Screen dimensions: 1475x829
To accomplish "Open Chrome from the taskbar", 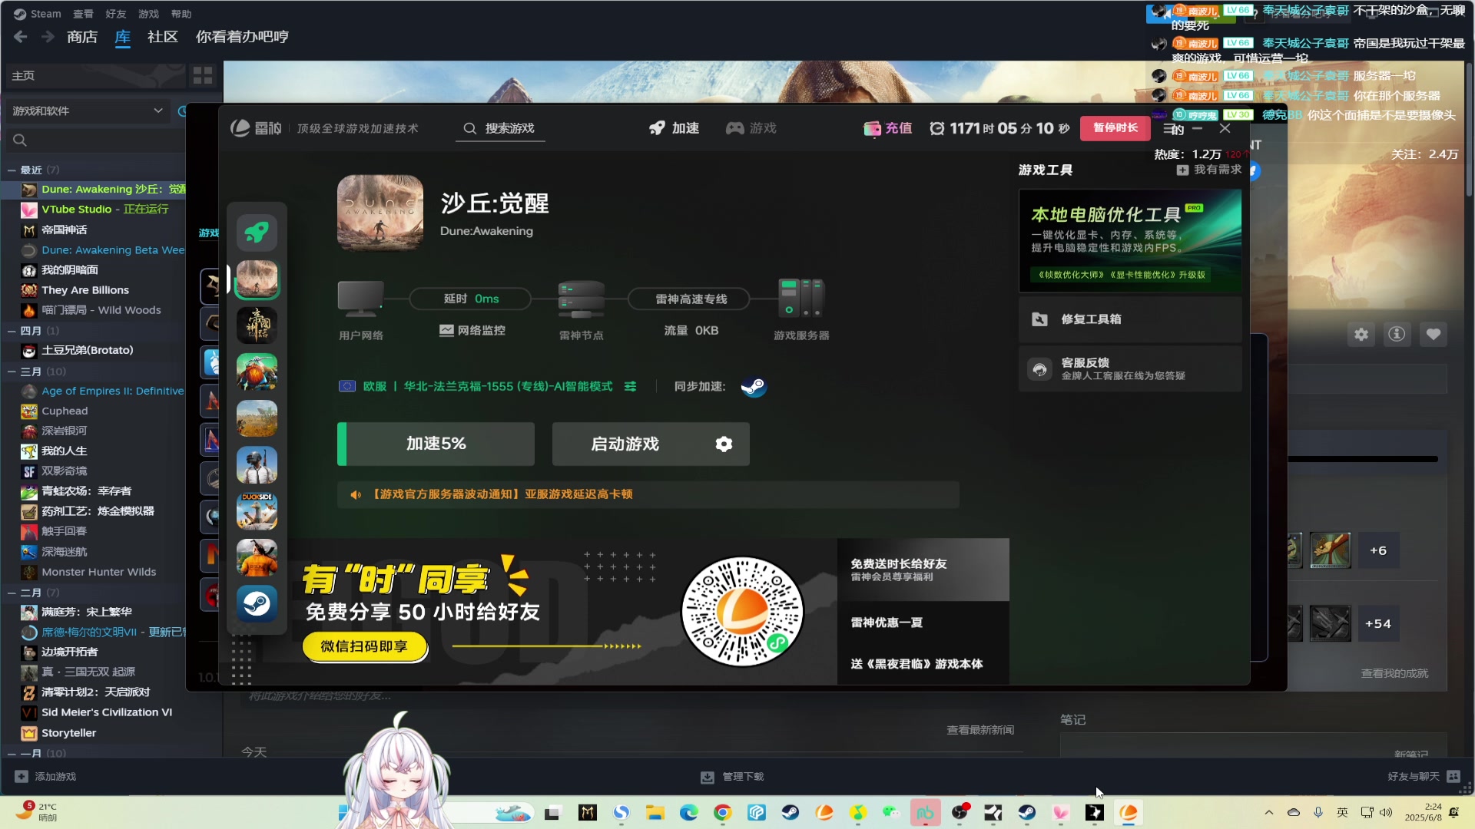I will coord(722,812).
